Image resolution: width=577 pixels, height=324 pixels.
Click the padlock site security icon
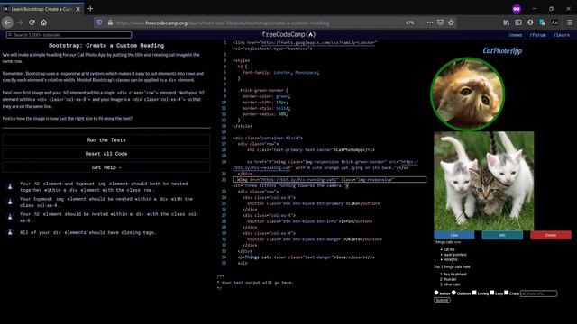[110, 22]
